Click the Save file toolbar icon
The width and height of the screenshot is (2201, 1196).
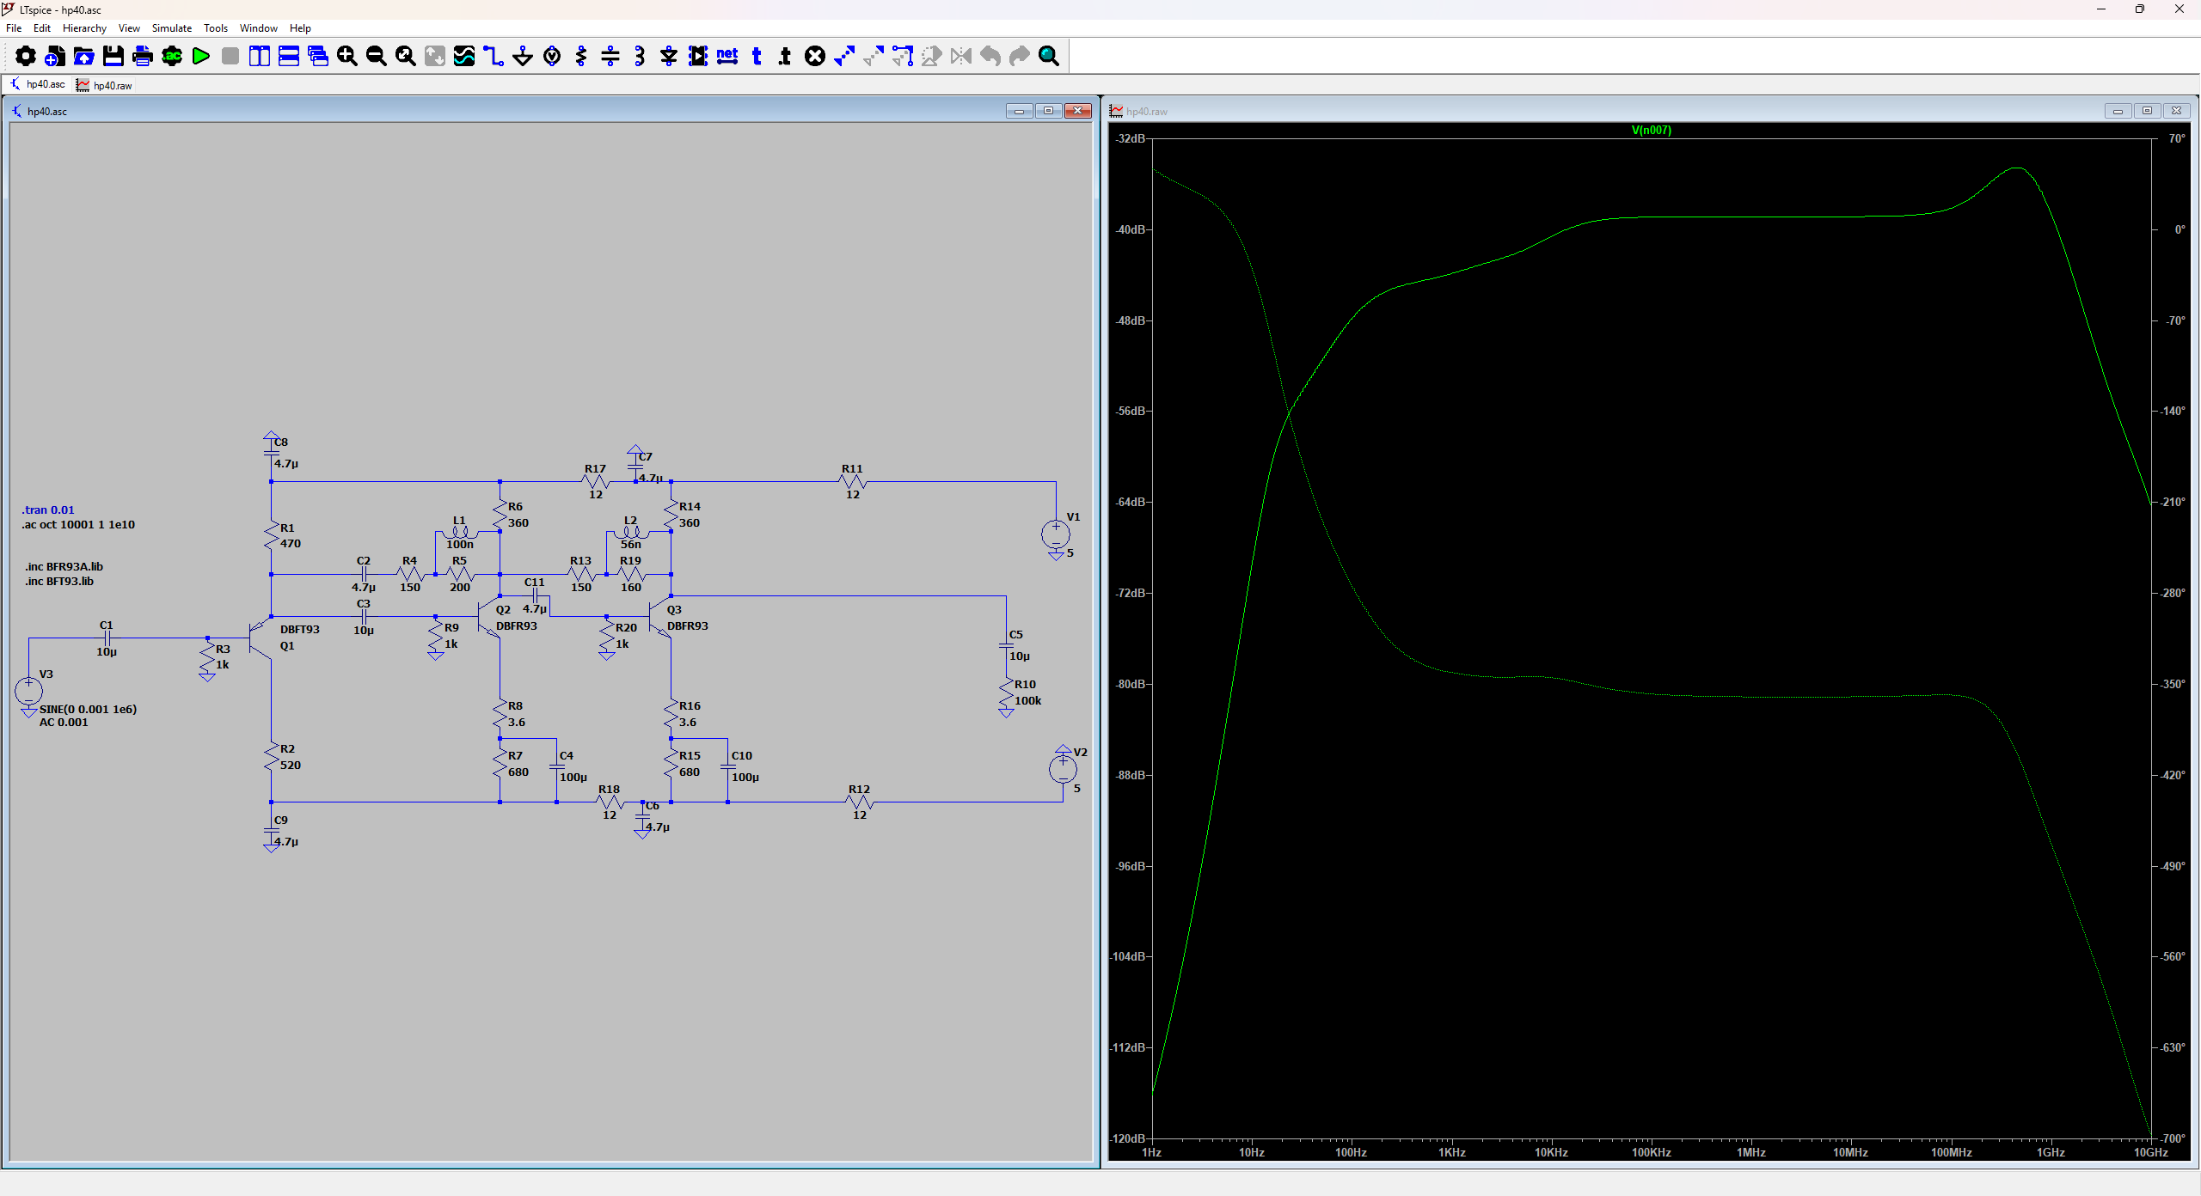113,57
